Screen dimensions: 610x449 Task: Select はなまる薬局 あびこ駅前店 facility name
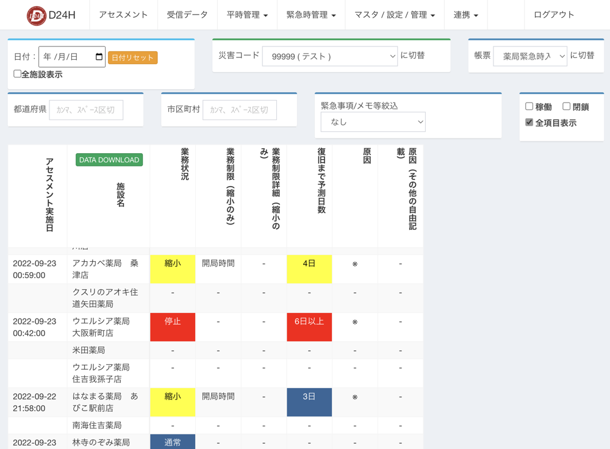pyautogui.click(x=106, y=402)
